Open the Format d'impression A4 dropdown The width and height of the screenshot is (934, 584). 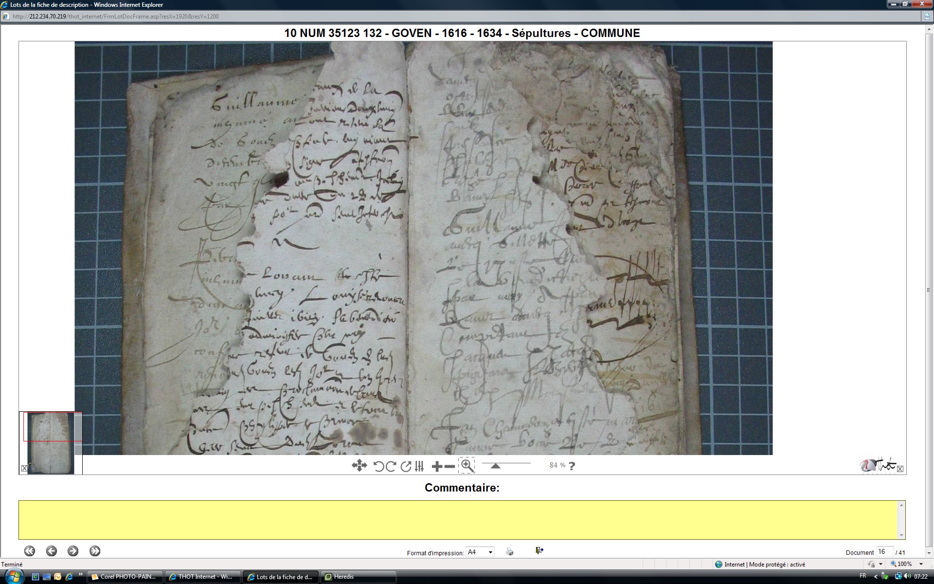pyautogui.click(x=490, y=552)
